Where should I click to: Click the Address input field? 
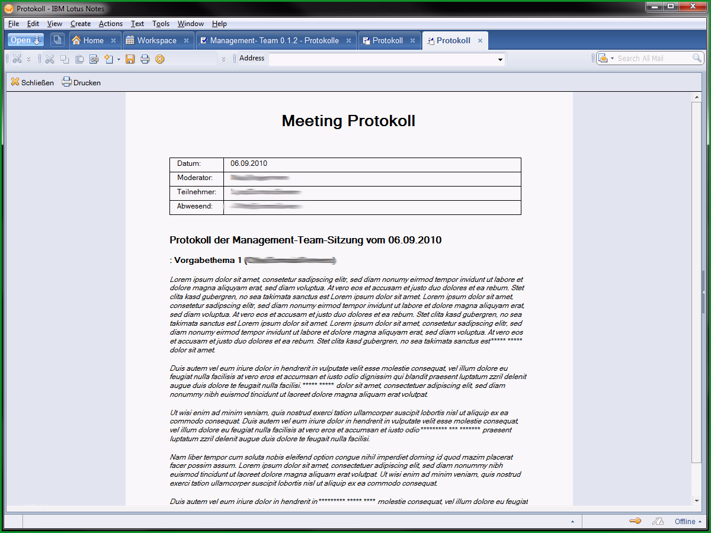[x=382, y=59]
